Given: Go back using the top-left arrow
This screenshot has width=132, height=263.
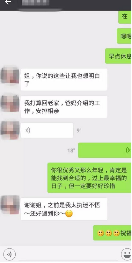Looking at the screenshot, I should coord(8,2).
